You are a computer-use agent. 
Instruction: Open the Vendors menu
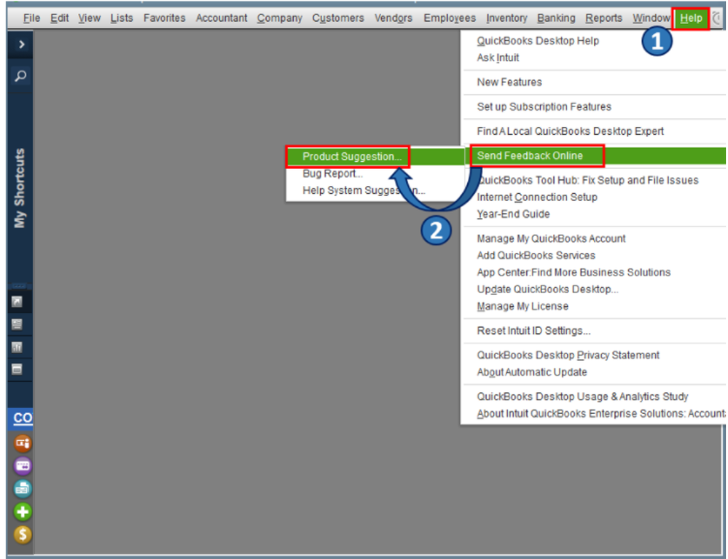point(394,18)
